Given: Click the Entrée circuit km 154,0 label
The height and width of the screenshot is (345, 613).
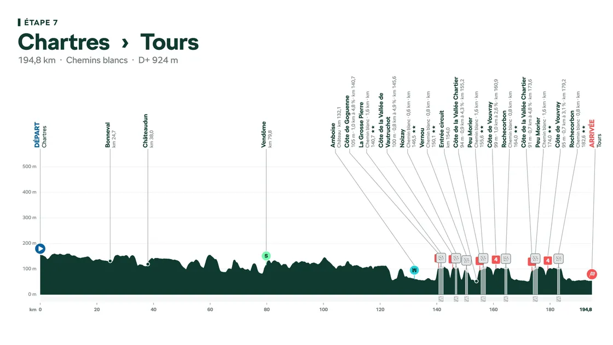Looking at the screenshot, I should click(444, 129).
